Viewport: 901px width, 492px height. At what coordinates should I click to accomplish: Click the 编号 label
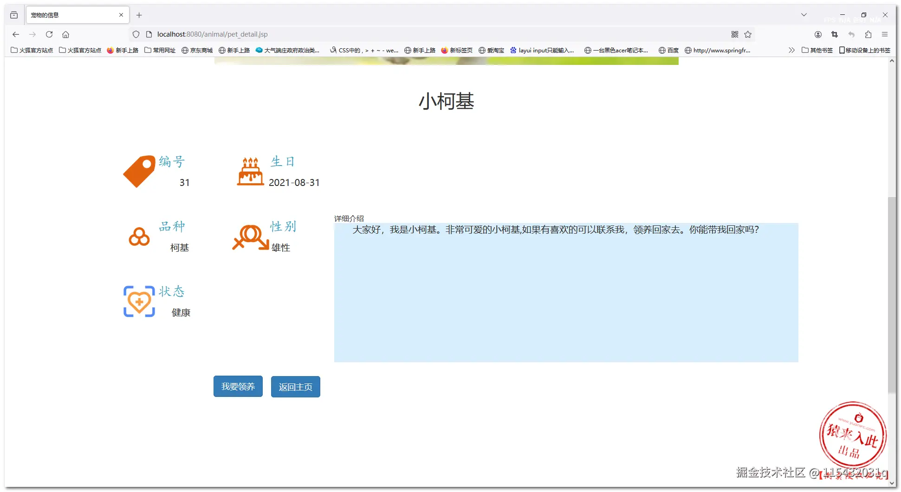pos(172,161)
